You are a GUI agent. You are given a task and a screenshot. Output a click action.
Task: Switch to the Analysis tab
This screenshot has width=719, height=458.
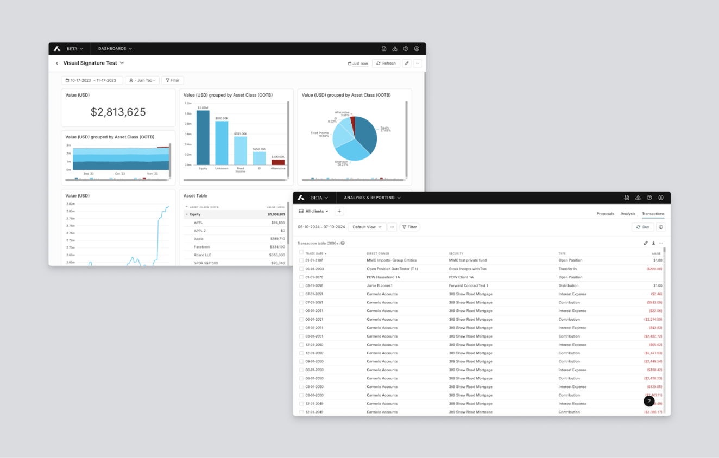[x=628, y=214]
